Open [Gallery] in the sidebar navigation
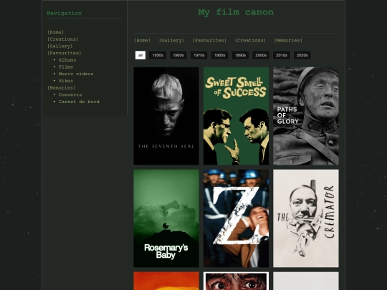This screenshot has width=387, height=290. pos(60,46)
